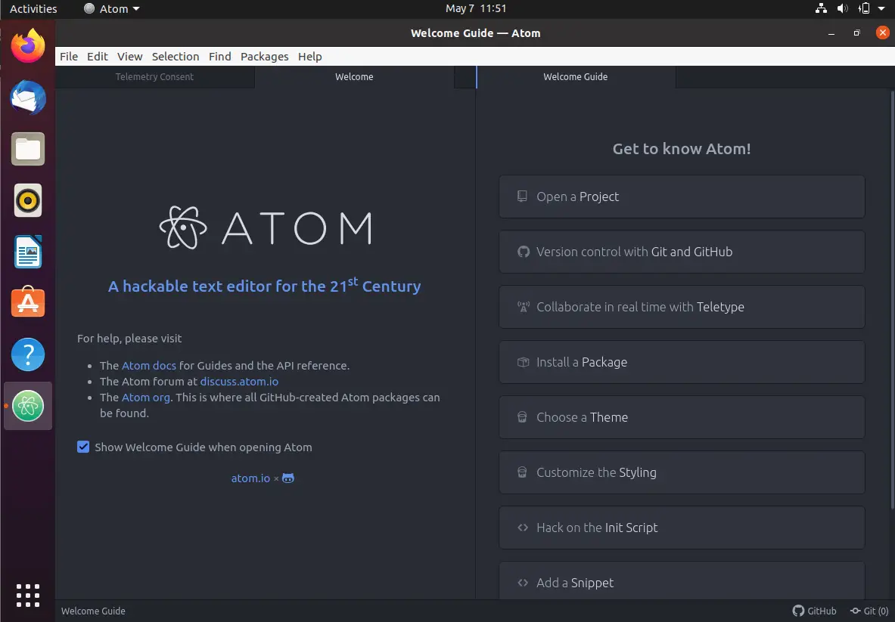
Task: Click the Atom logo on Welcome page
Action: point(266,228)
